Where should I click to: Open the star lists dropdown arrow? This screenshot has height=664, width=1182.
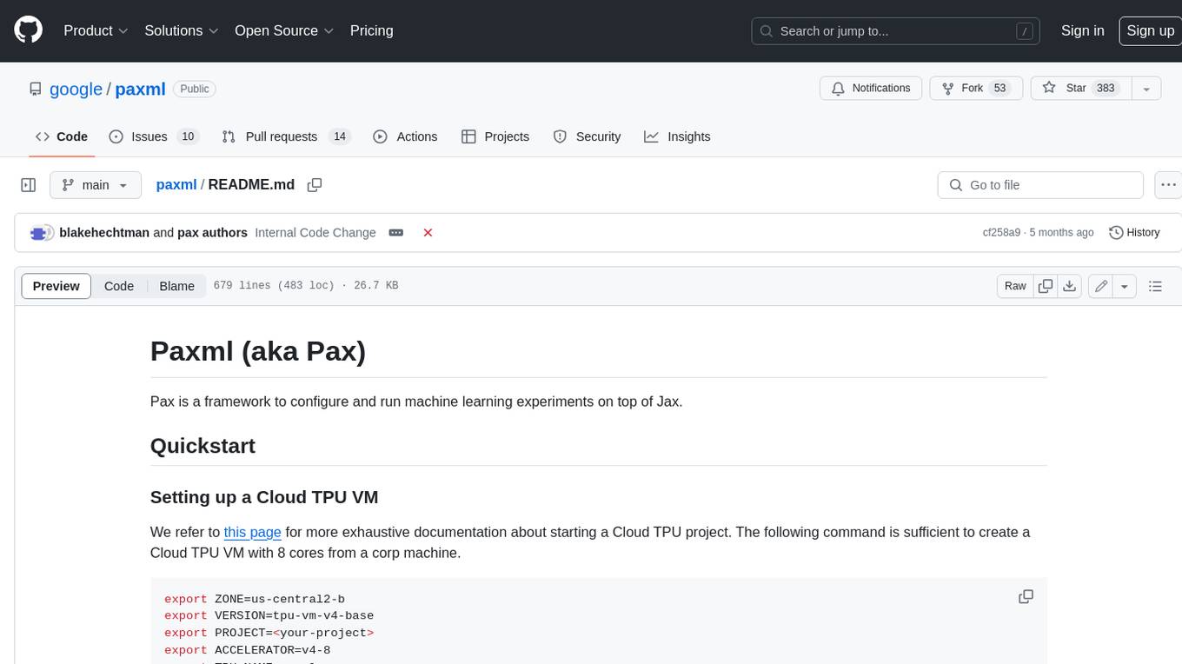(x=1145, y=89)
